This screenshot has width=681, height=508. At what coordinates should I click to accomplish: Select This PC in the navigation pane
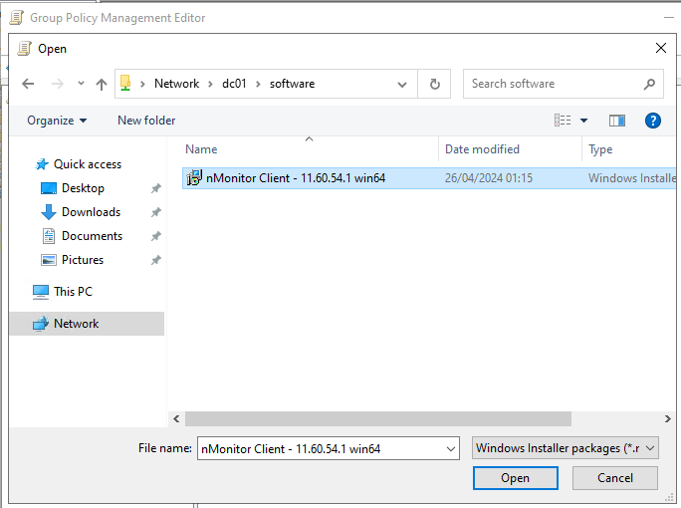coord(73,292)
